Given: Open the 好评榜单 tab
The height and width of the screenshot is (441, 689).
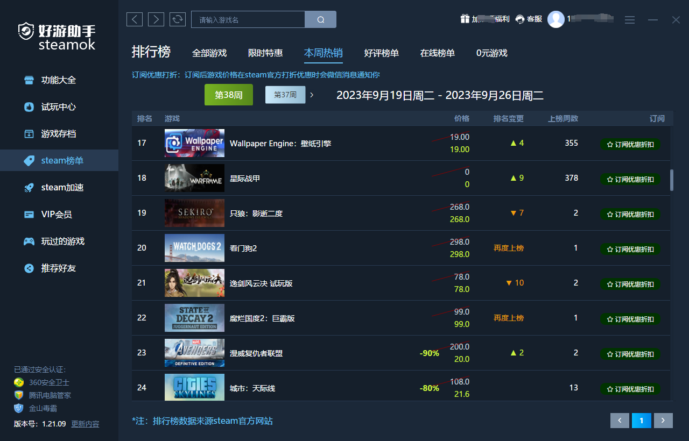Looking at the screenshot, I should 382,53.
